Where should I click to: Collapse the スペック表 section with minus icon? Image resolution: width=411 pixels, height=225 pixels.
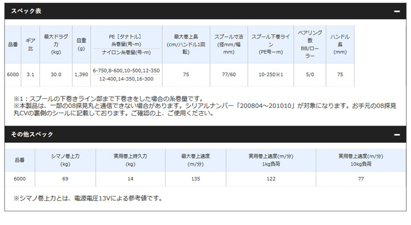click(397, 11)
